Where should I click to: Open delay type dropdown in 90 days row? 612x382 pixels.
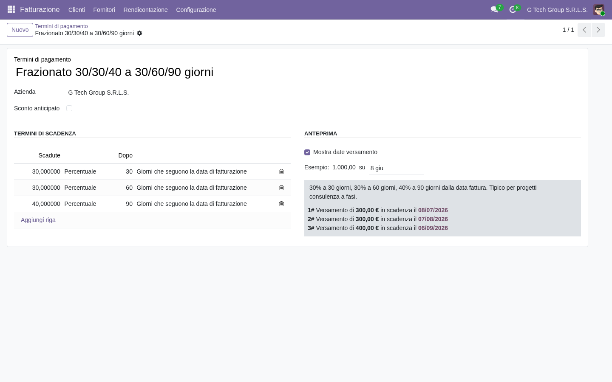point(192,204)
